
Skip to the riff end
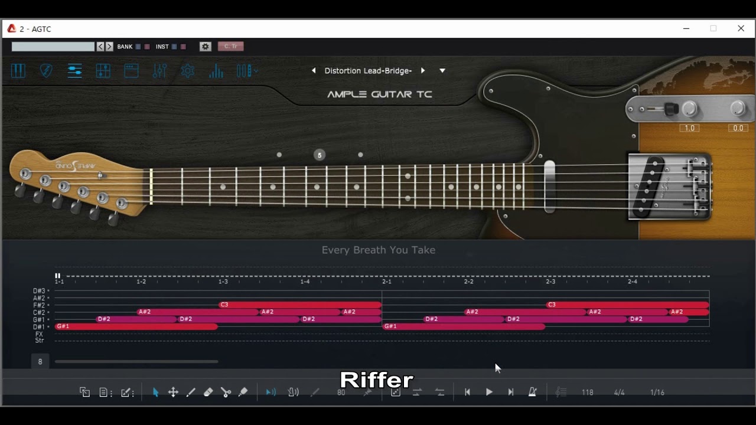pos(511,393)
